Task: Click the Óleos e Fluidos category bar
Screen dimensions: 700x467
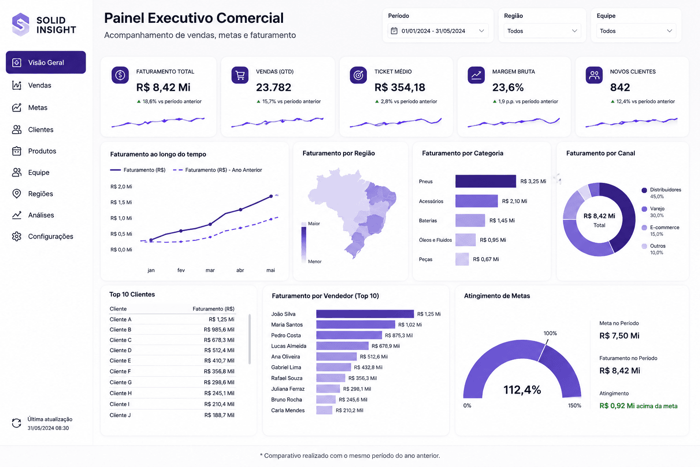Action: pyautogui.click(x=466, y=240)
